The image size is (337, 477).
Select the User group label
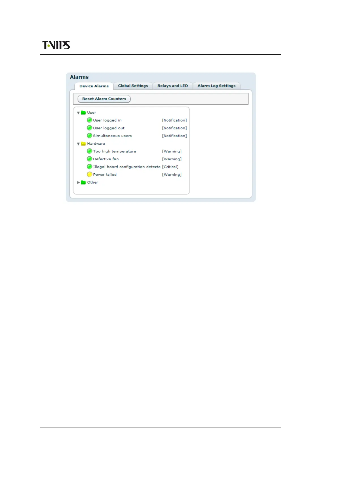coord(91,112)
